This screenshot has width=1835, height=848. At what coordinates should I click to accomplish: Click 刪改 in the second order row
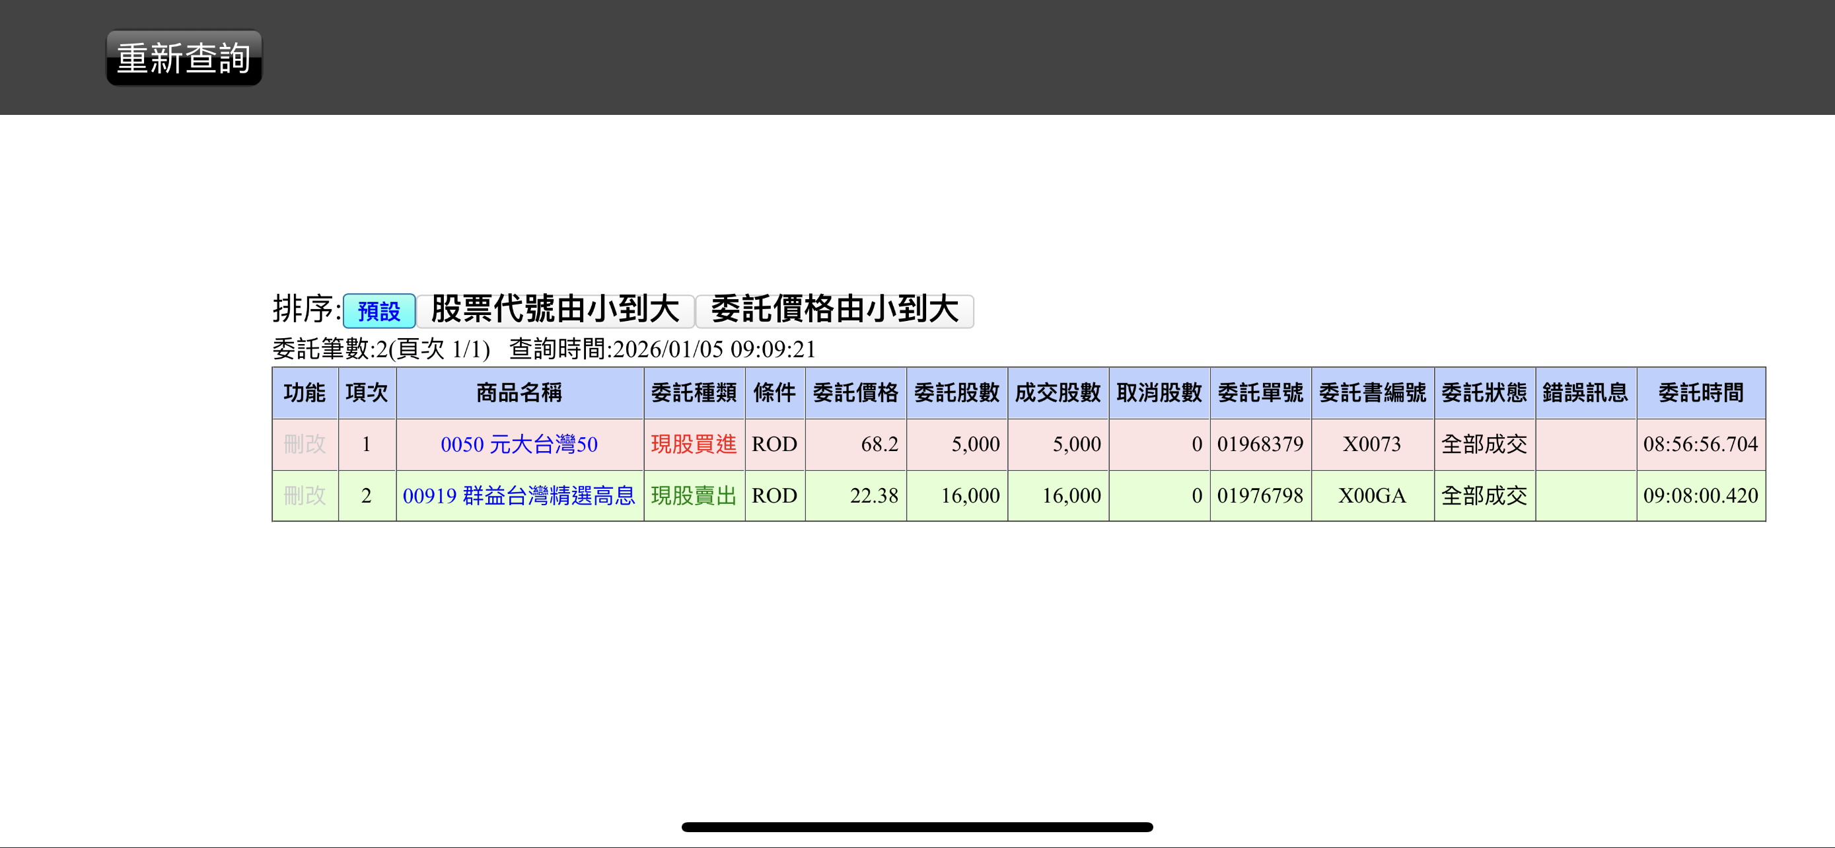304,495
